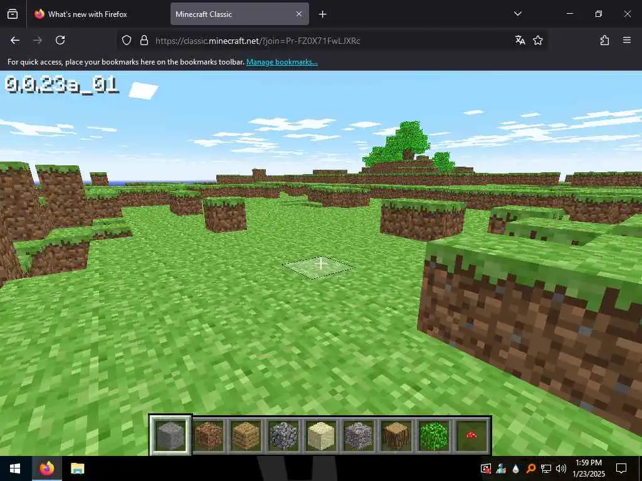
Task: Open Firefox application menu
Action: 627,40
